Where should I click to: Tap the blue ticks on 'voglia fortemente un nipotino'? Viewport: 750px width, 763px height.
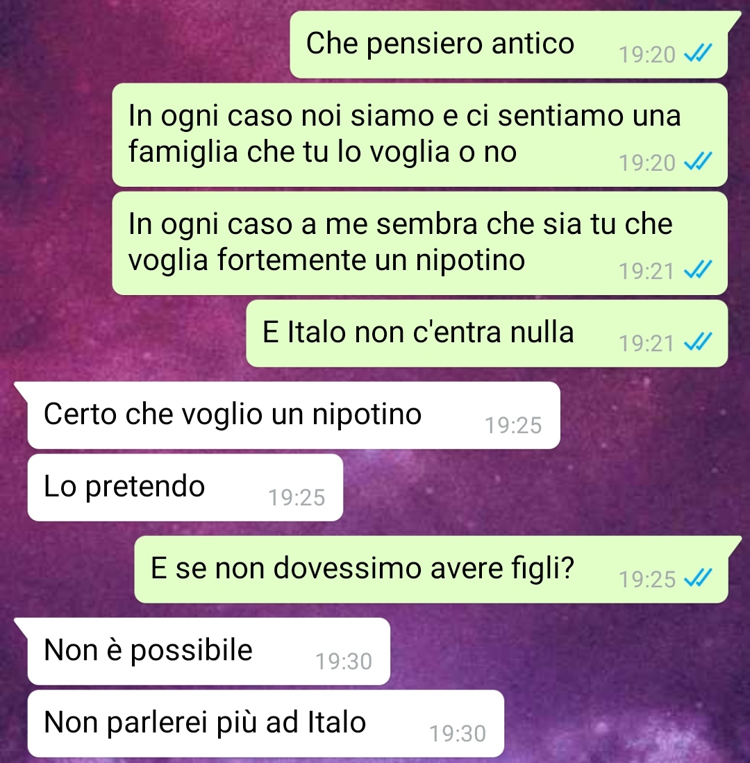coord(698,270)
